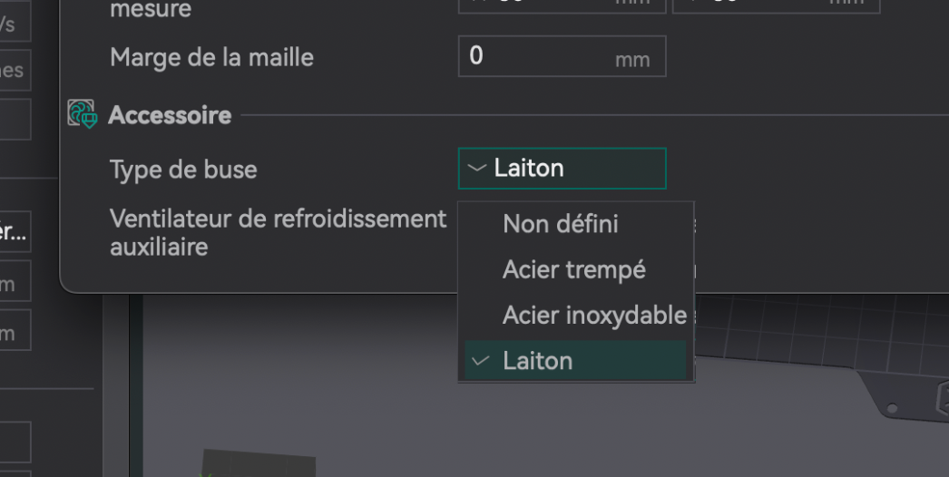Click the Ventilateur de refroidissement auxiliaire label
Screen dimensions: 949x477
click(x=279, y=232)
